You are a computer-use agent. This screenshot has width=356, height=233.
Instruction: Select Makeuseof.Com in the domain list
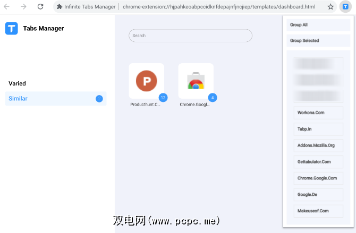pos(318,211)
